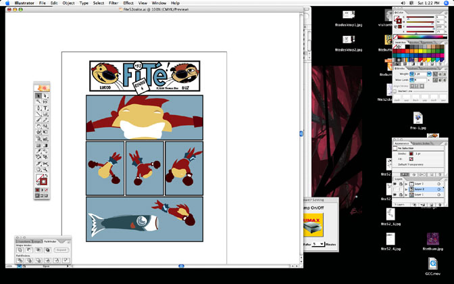Open the Layers panel flyout menu
Image resolution: width=454 pixels, height=284 pixels.
click(x=446, y=180)
